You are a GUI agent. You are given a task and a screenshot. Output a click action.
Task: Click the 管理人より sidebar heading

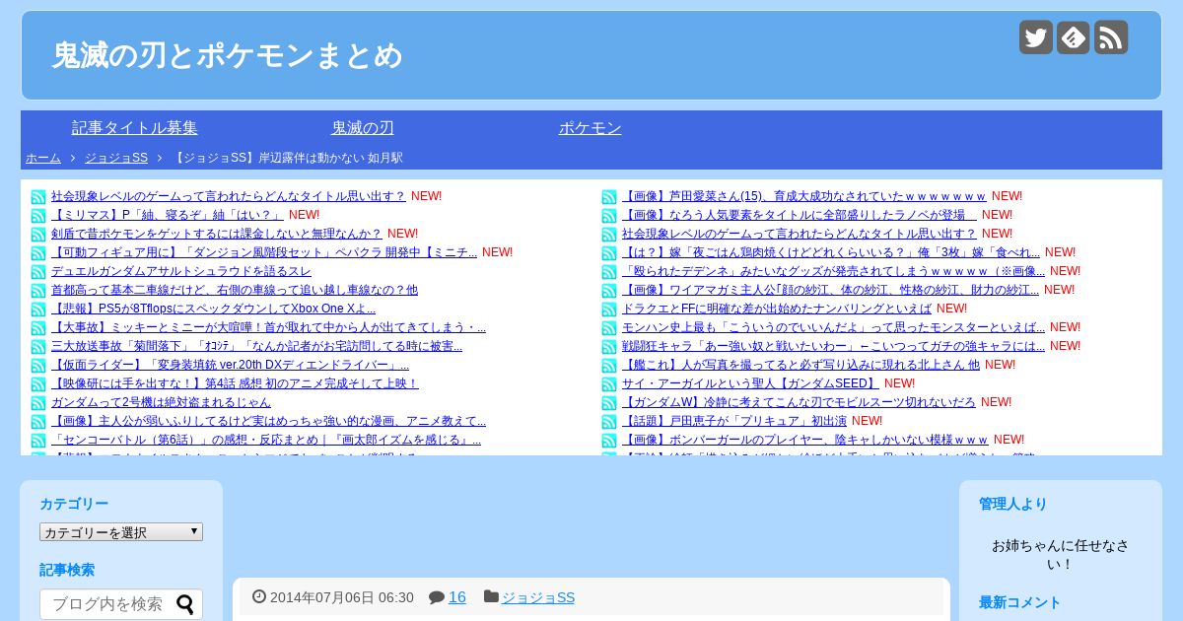pos(1013,504)
